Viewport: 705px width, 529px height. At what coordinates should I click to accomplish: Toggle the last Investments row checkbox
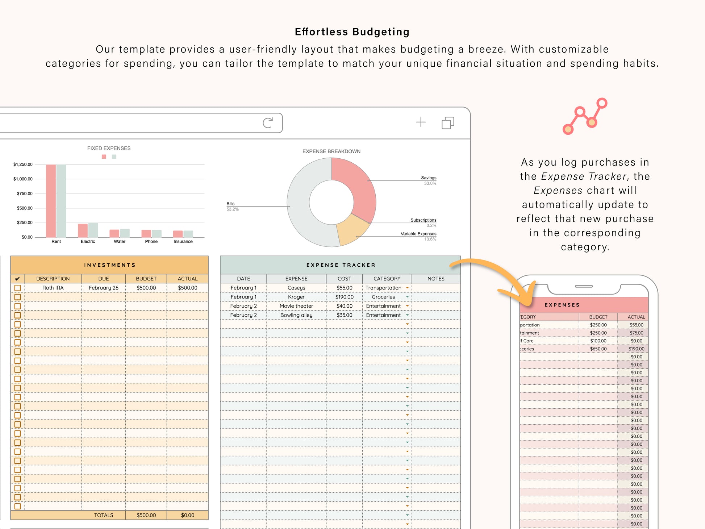click(17, 506)
